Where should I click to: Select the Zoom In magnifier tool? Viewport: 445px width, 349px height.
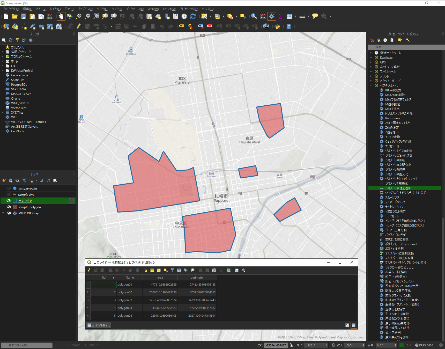[79, 16]
